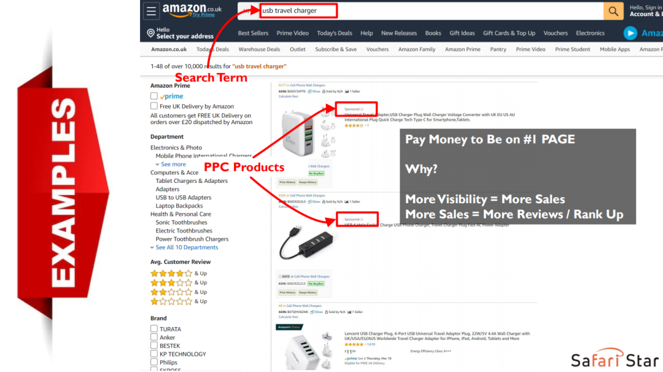
Task: Open Warehouse Deals tab
Action: click(259, 50)
